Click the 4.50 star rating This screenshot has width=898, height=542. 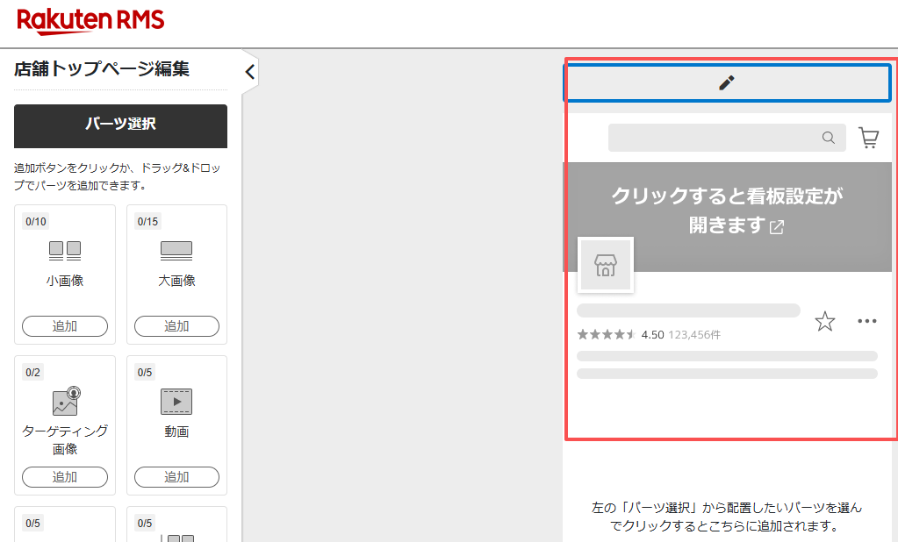pyautogui.click(x=621, y=334)
